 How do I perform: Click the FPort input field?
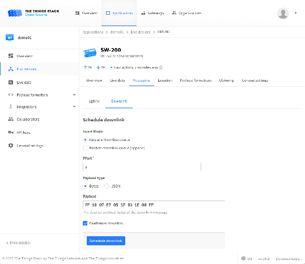pyautogui.click(x=142, y=167)
